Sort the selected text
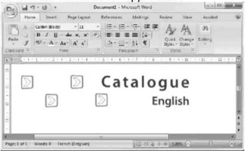The image size is (245, 151). click(135, 43)
